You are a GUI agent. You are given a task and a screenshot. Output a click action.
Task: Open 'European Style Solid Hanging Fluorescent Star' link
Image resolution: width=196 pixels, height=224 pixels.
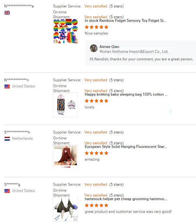[126, 147]
